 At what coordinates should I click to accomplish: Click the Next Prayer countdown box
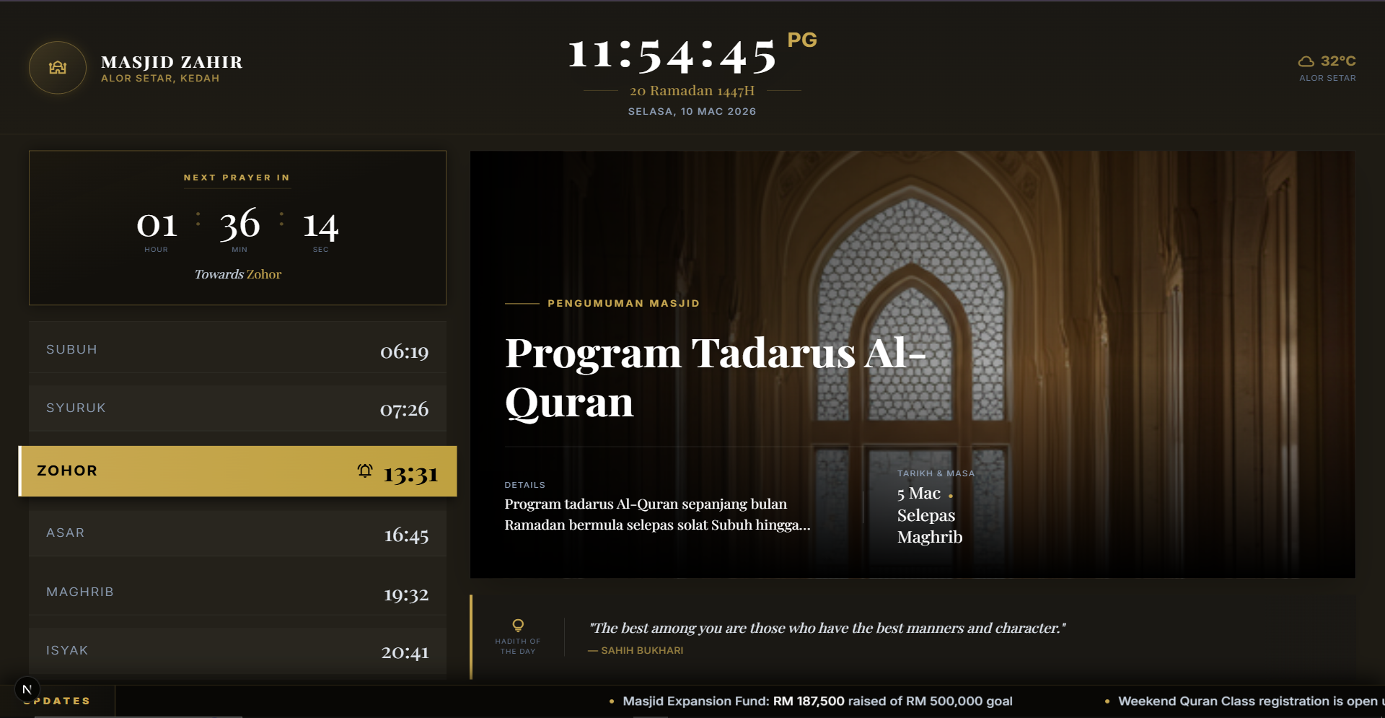[237, 227]
